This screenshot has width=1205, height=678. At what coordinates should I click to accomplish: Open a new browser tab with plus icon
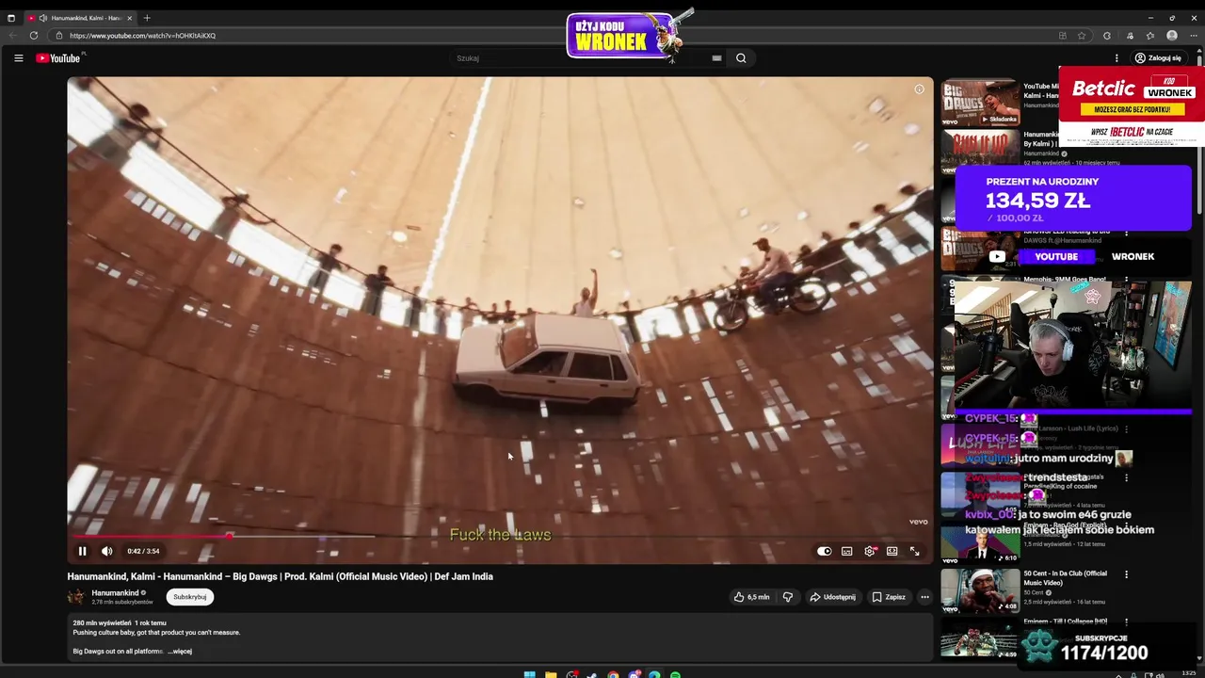point(147,18)
